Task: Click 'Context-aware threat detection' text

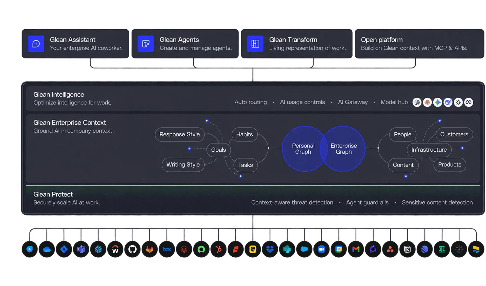Action: pyautogui.click(x=292, y=202)
